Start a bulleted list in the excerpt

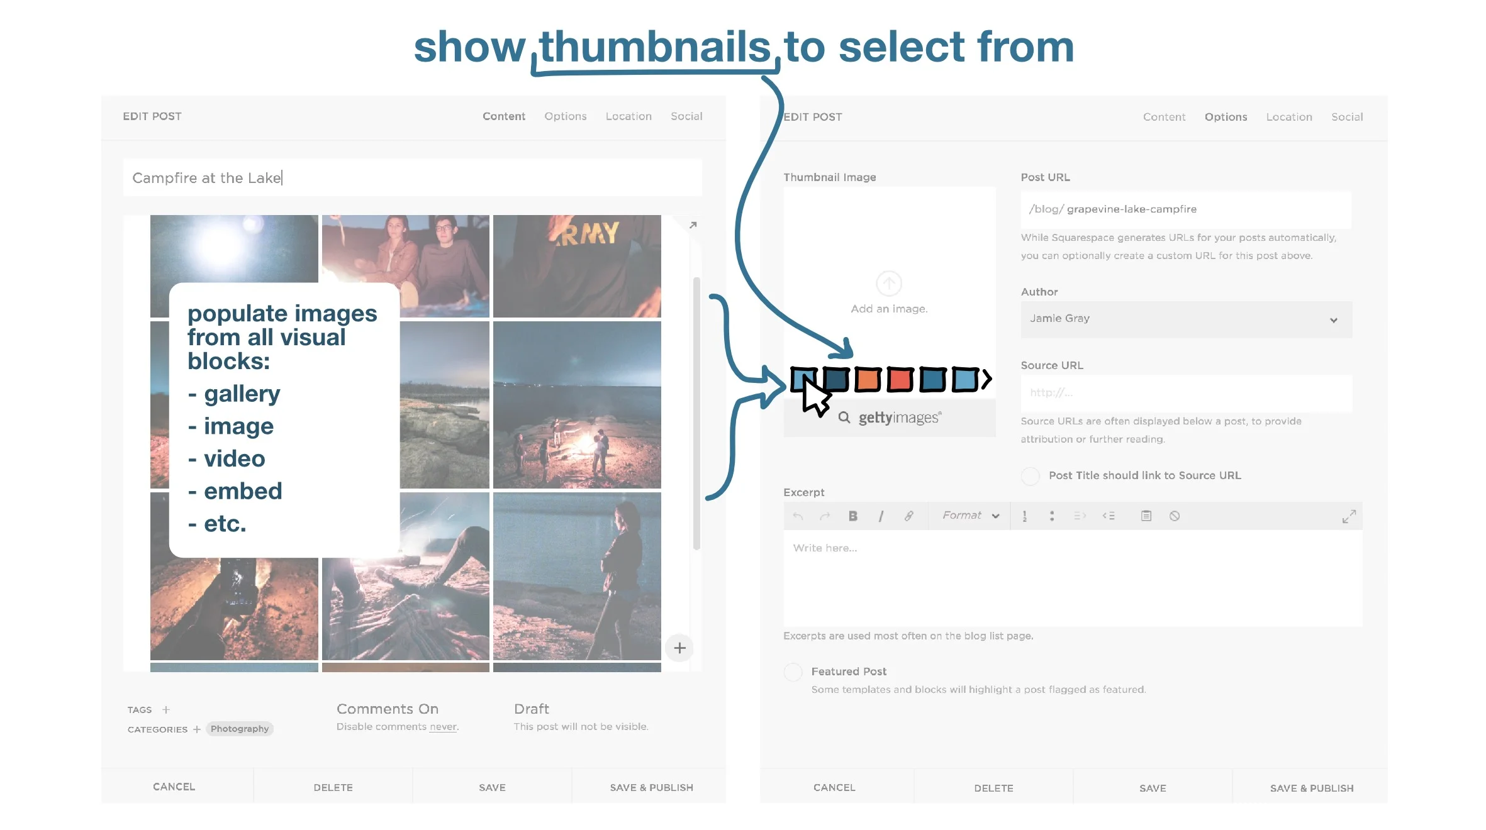click(1051, 516)
